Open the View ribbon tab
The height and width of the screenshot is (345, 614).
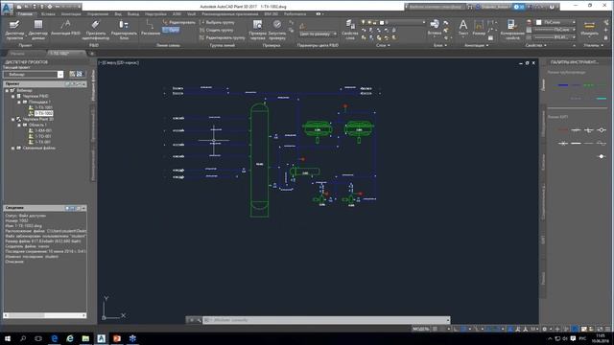[x=118, y=13]
